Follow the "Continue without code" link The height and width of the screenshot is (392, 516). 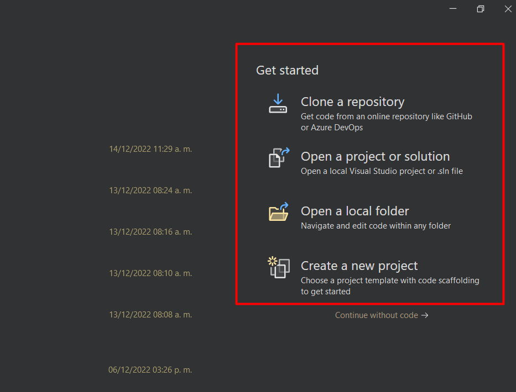tap(382, 315)
